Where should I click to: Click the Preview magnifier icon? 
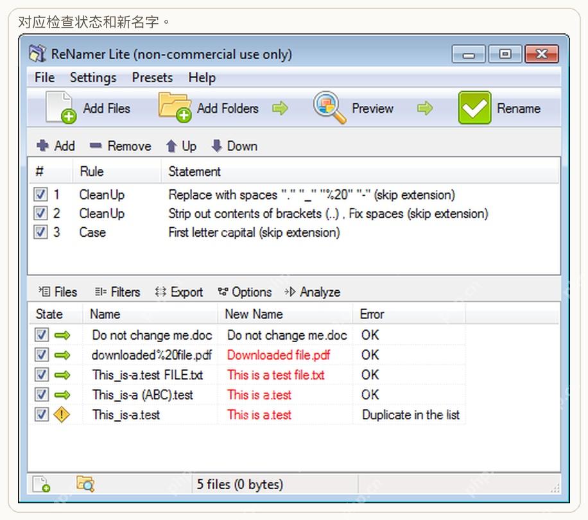click(x=329, y=107)
